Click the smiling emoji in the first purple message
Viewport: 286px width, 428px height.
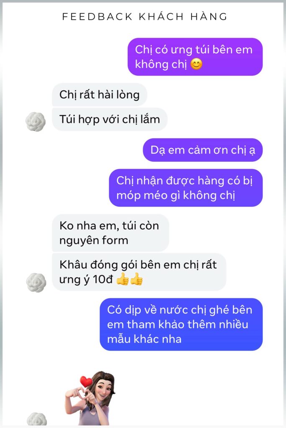tap(196, 64)
